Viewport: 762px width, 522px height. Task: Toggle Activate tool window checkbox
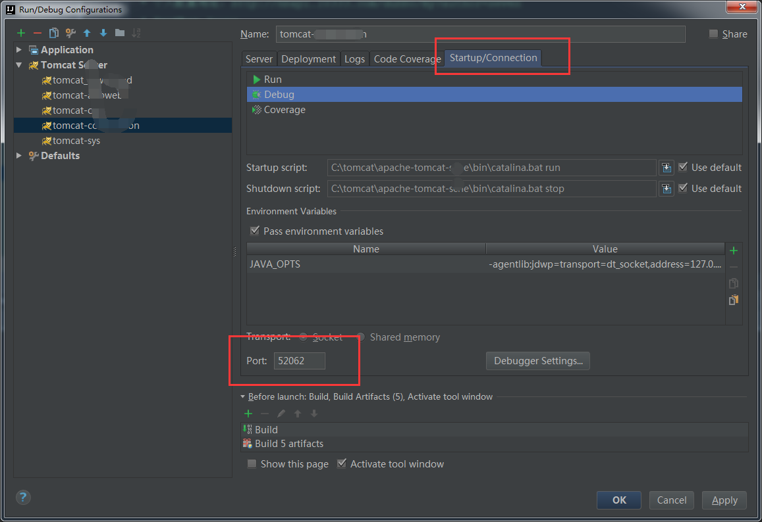pos(342,463)
